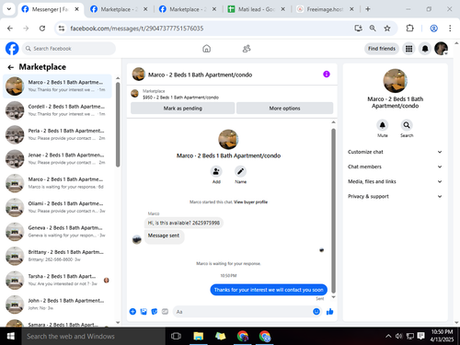The width and height of the screenshot is (460, 345).
Task: Switch to the Messenger browser tab
Action: 51,9
